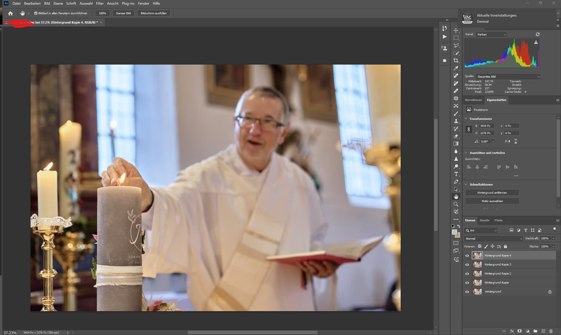Click the Ganzes Bild button
The image size is (561, 335).
click(x=123, y=13)
